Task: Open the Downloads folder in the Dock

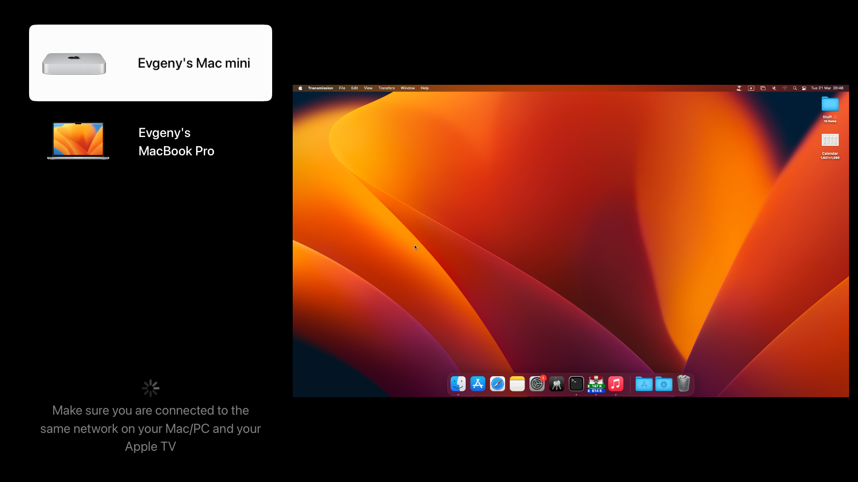Action: pyautogui.click(x=664, y=383)
